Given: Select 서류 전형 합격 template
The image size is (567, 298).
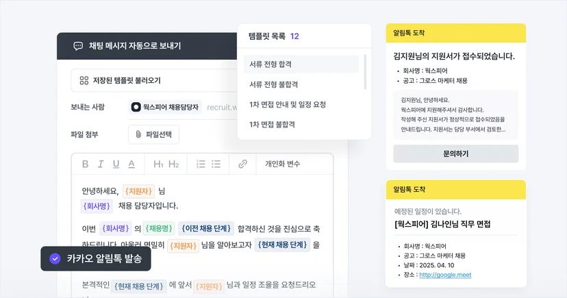Looking at the screenshot, I should pyautogui.click(x=301, y=64).
